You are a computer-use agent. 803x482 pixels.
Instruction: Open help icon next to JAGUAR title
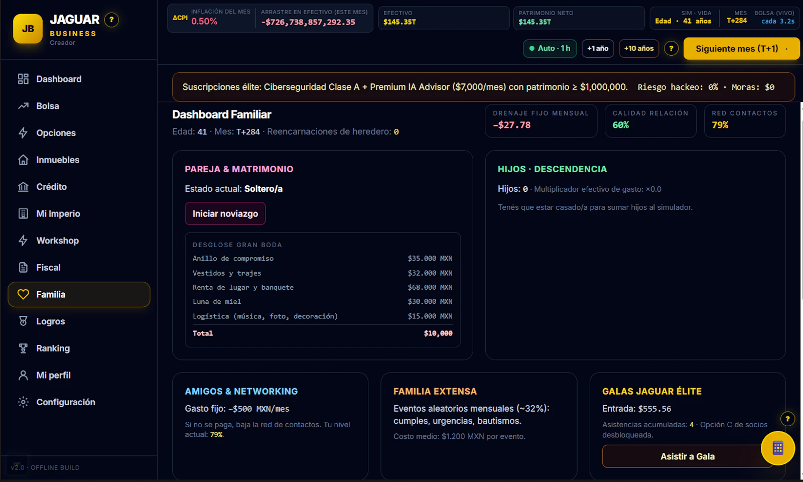coord(111,20)
